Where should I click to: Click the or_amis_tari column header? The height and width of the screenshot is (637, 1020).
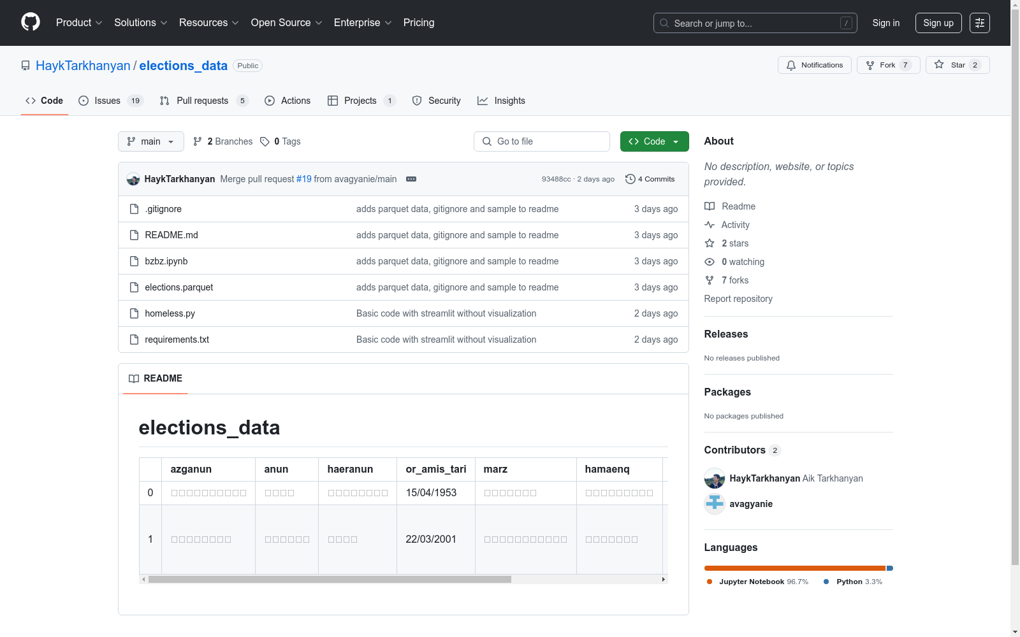(x=436, y=469)
